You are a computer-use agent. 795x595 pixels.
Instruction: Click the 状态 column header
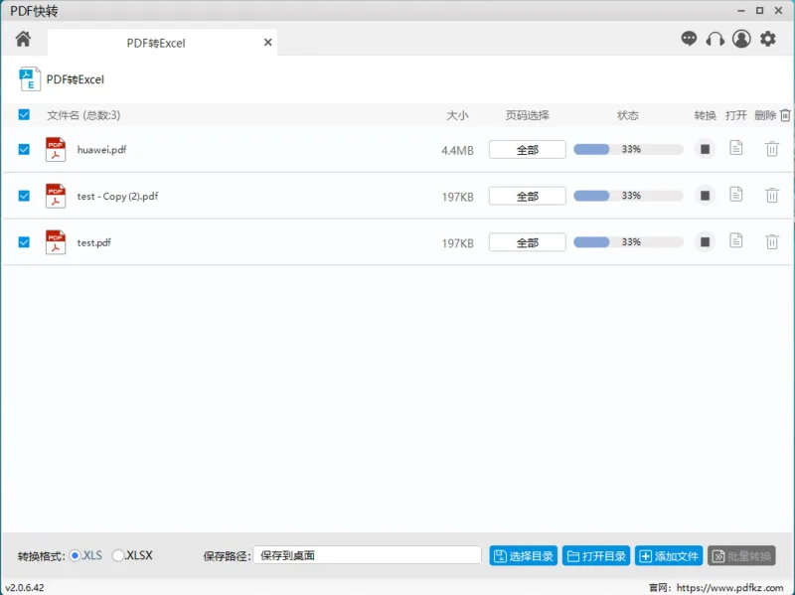pyautogui.click(x=628, y=115)
